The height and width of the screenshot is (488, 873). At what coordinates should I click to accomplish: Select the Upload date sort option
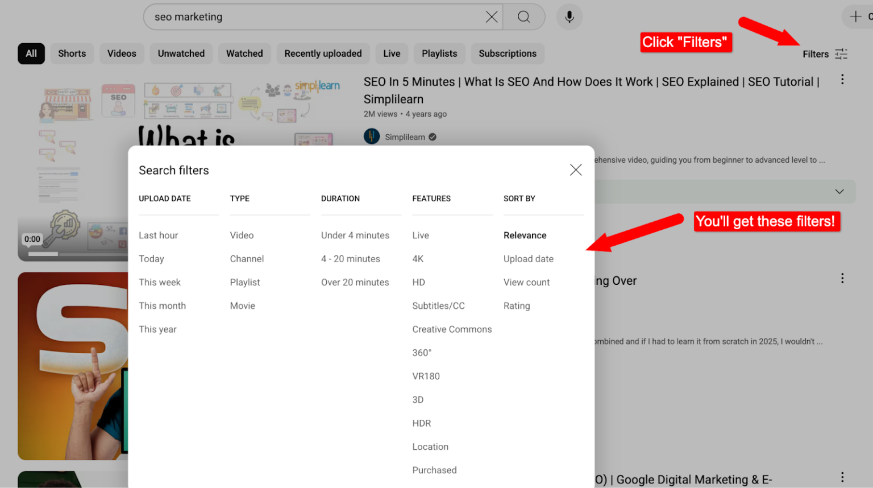(528, 259)
